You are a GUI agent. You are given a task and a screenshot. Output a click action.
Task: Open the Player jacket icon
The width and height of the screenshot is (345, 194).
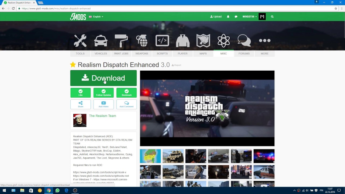click(183, 41)
